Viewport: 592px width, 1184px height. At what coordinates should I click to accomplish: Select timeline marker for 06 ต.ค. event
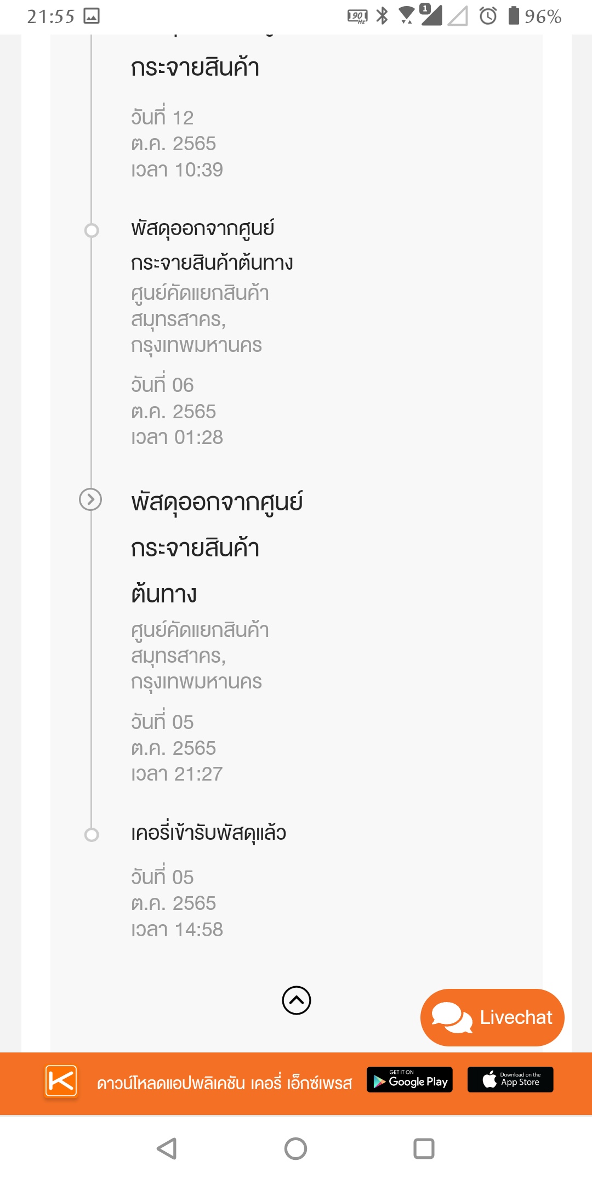tap(92, 230)
